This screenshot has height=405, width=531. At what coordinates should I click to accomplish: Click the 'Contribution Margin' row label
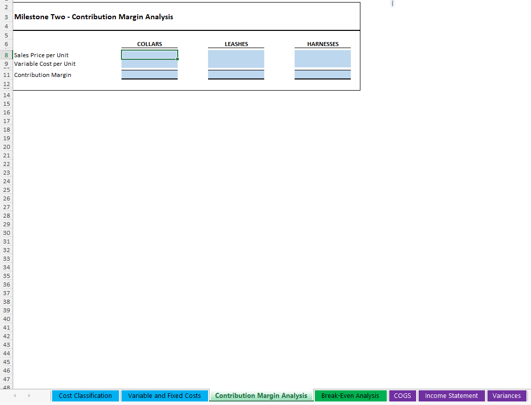[43, 75]
